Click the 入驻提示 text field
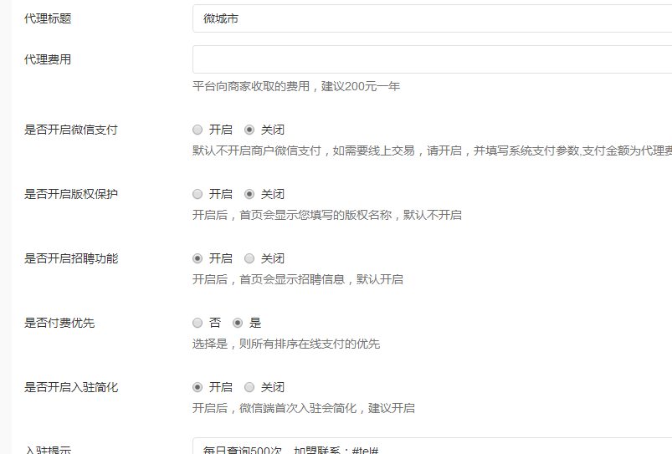This screenshot has height=454, width=672. click(431, 447)
